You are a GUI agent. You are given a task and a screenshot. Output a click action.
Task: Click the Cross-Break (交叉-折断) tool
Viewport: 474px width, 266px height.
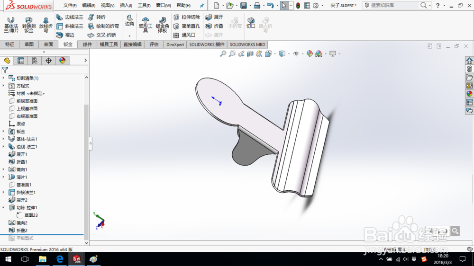tap(102, 35)
